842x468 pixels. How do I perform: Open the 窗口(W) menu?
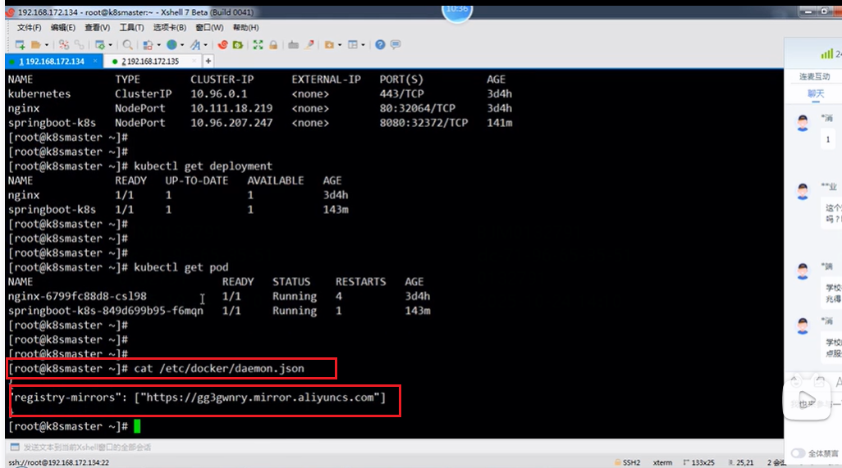point(209,27)
